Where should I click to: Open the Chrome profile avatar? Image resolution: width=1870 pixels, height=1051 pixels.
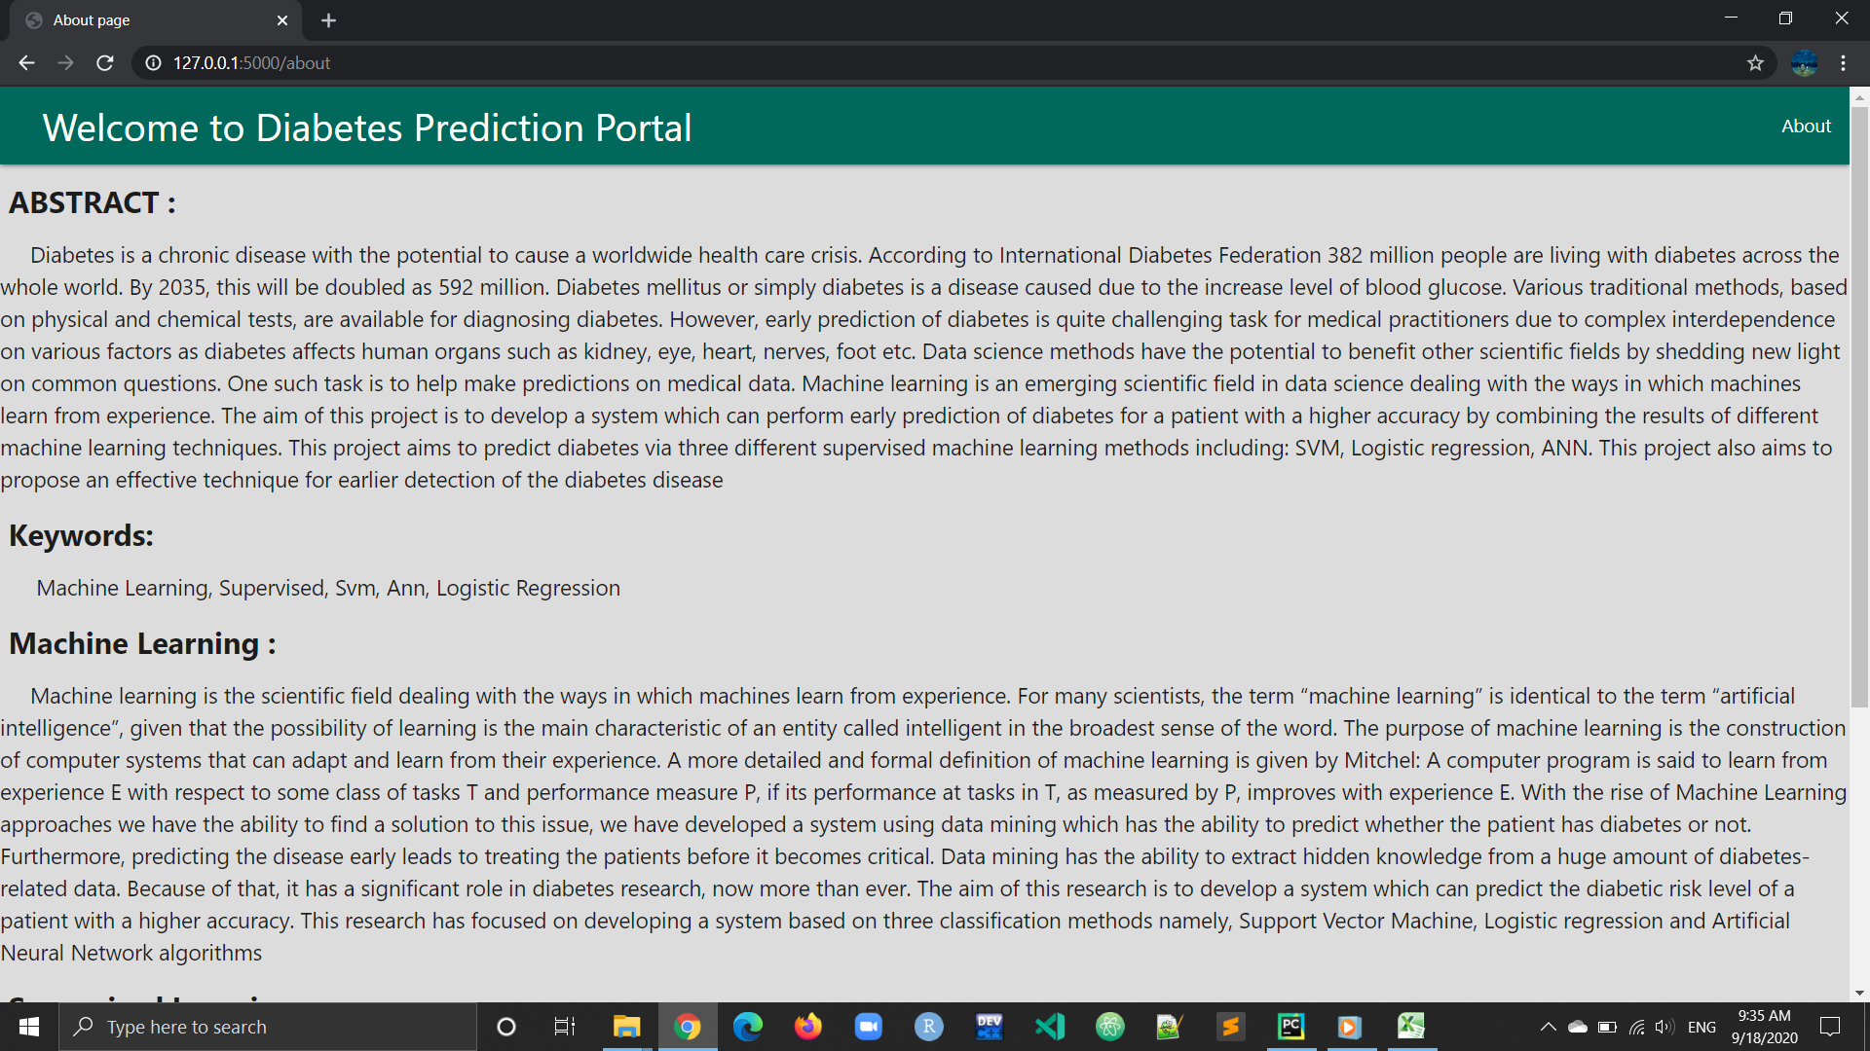pyautogui.click(x=1804, y=63)
